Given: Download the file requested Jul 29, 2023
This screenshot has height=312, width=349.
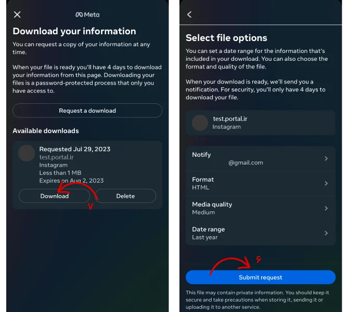Looking at the screenshot, I should point(54,196).
